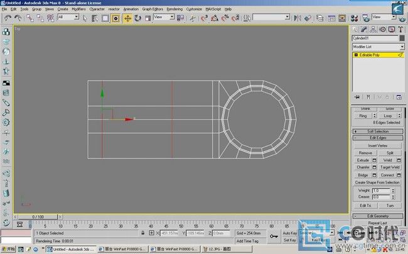Toggle the Auto Key button
Viewport: 408px width, 254px height.
[x=289, y=233]
